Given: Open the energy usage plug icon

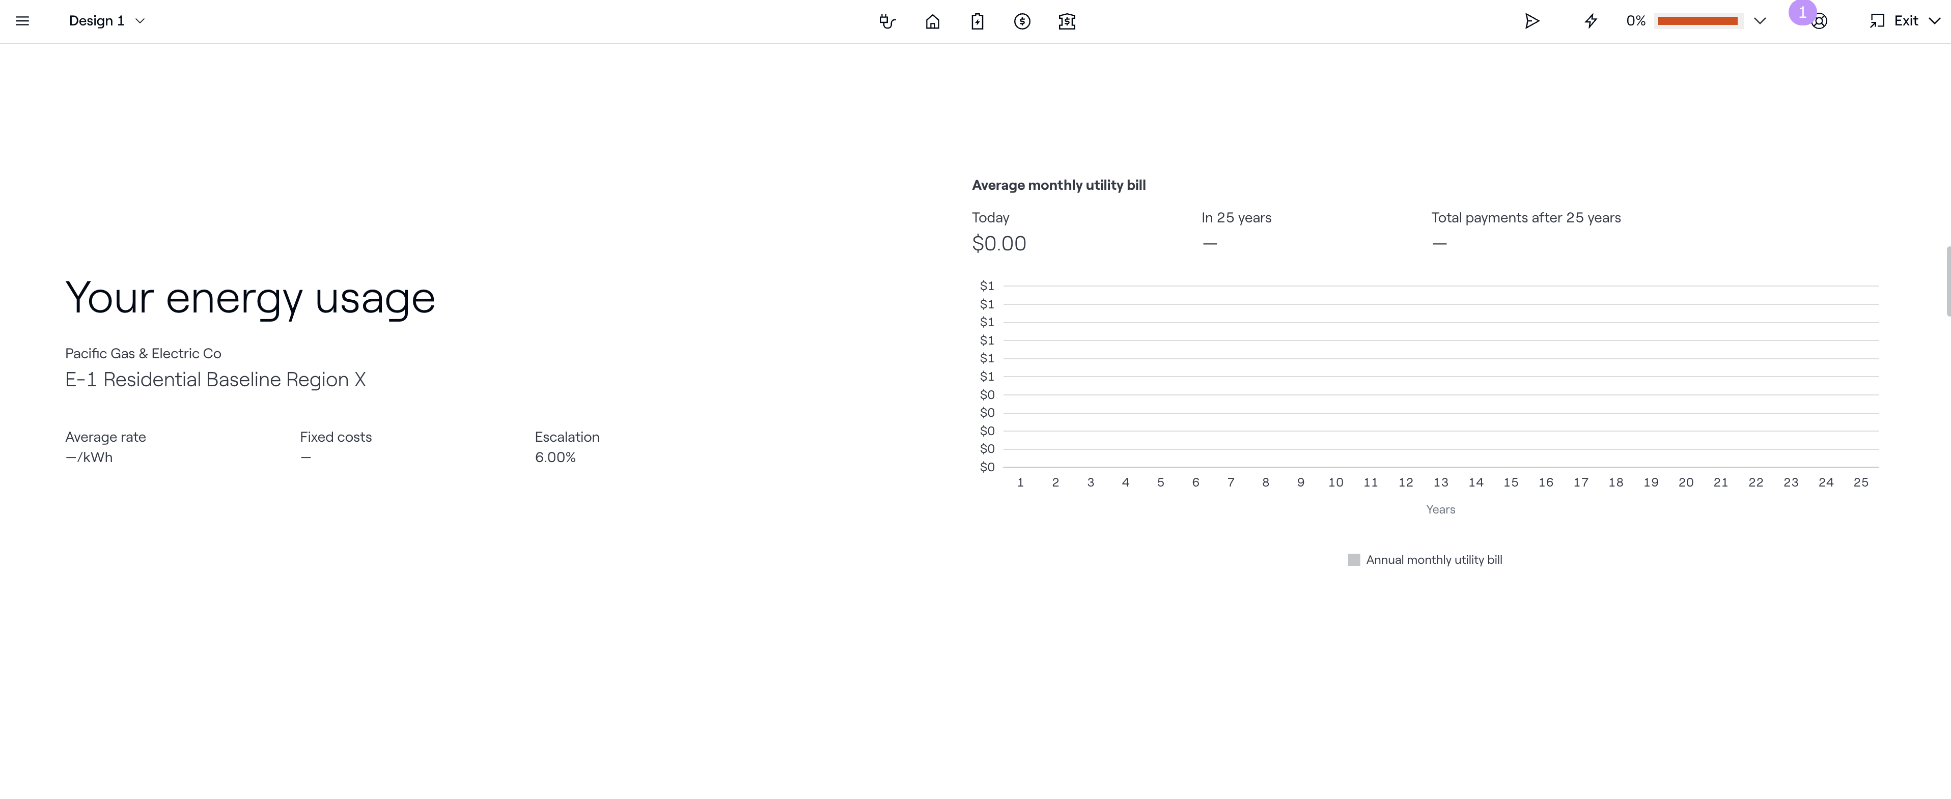Looking at the screenshot, I should click(887, 21).
